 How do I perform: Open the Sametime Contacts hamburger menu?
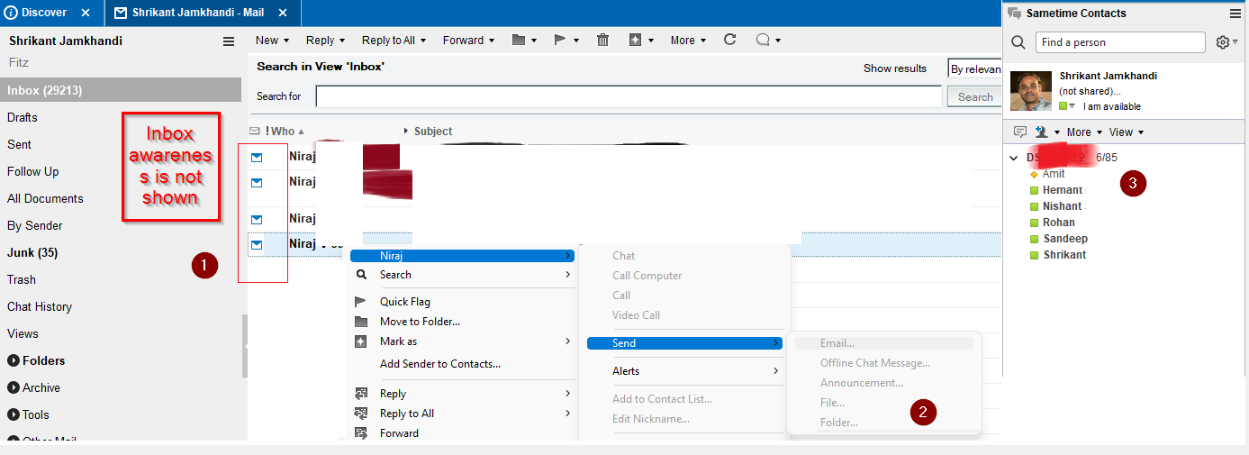point(1235,14)
